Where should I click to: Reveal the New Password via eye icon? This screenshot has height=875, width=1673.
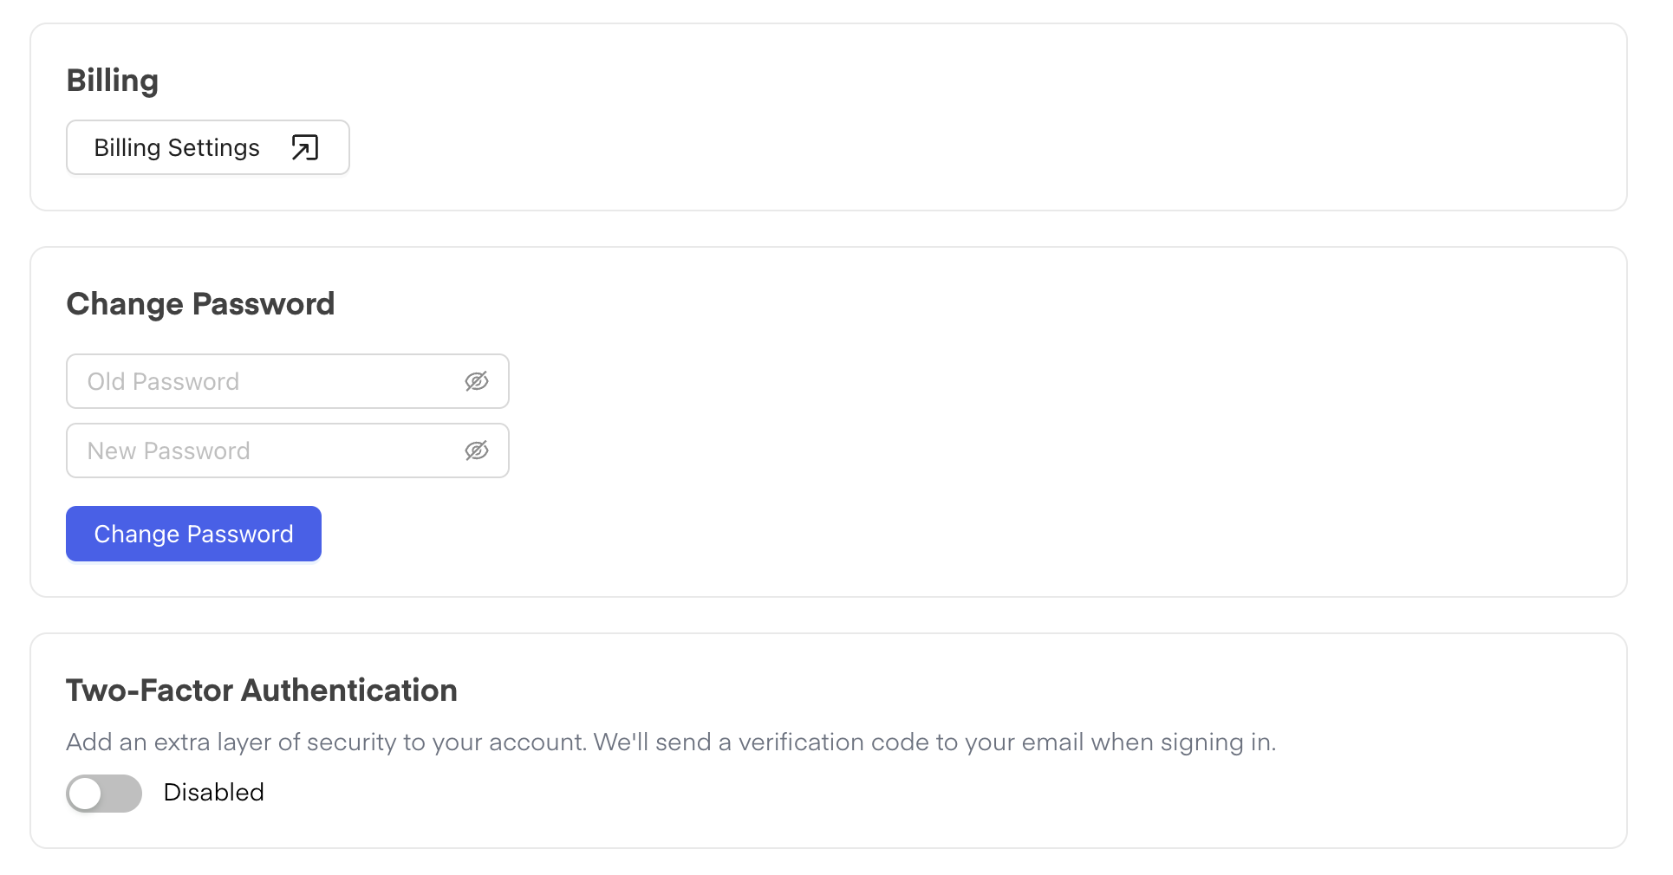(477, 450)
